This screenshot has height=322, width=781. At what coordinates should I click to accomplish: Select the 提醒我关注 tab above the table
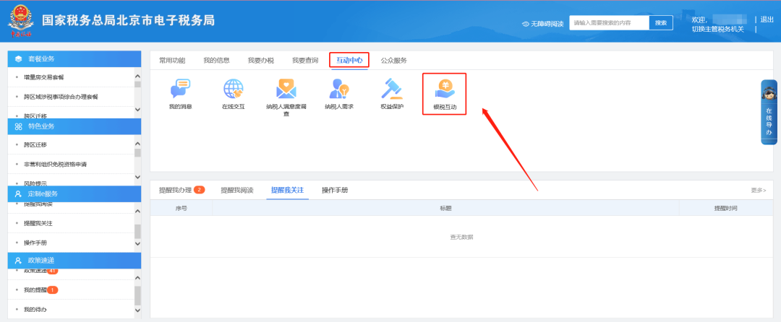287,190
